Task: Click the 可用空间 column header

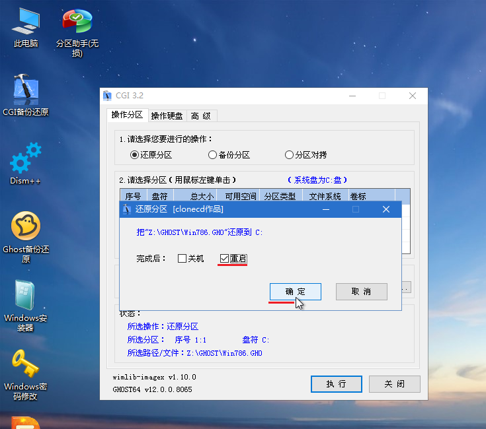Action: pyautogui.click(x=238, y=197)
